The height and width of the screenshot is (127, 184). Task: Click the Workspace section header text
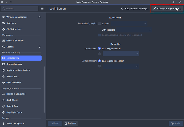click(x=7, y=35)
